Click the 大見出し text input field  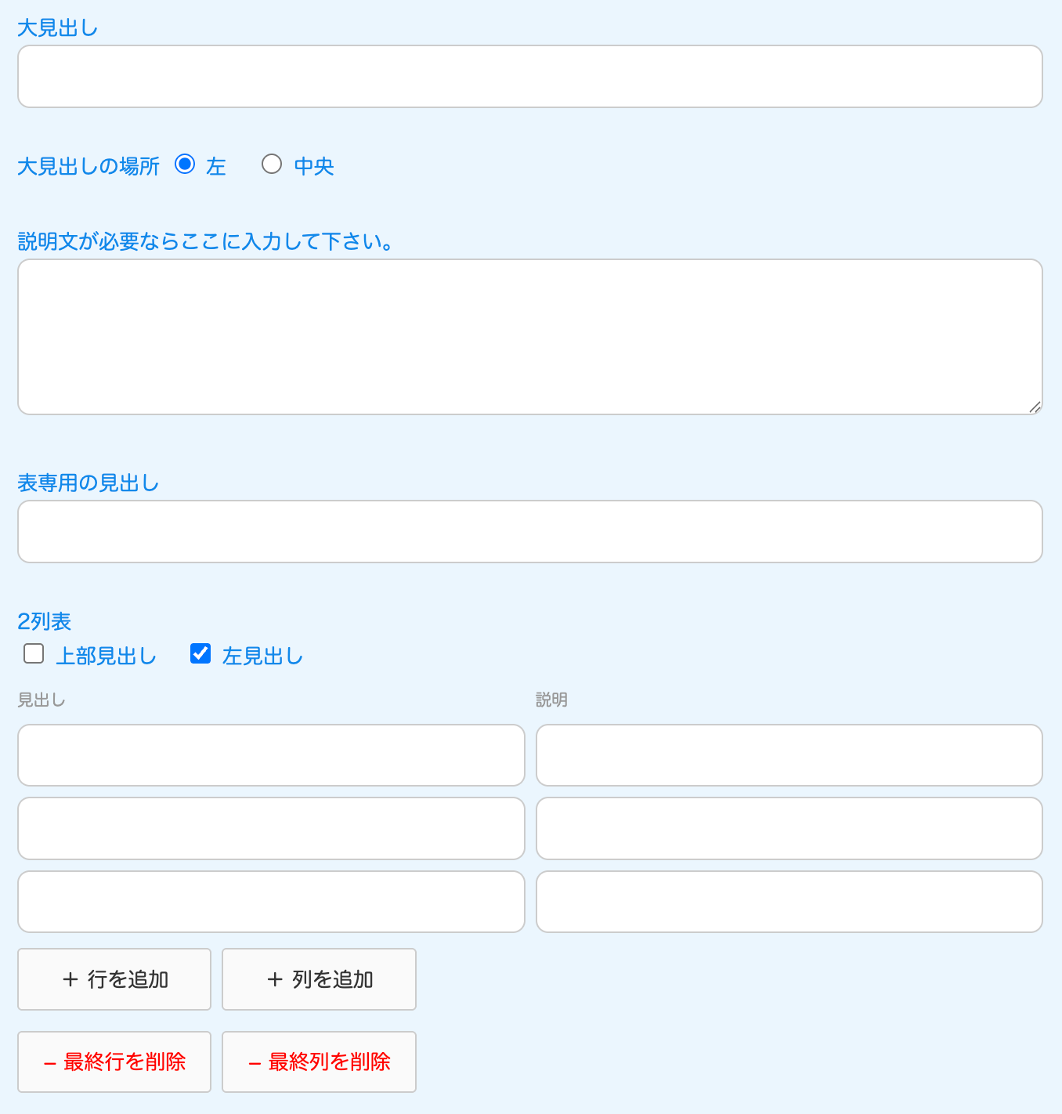(529, 77)
